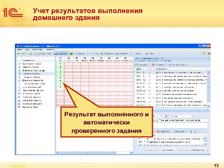Screen dimensions: 224x168
Task: Click the green forward arrow in toolbar
Action: click(23, 54)
